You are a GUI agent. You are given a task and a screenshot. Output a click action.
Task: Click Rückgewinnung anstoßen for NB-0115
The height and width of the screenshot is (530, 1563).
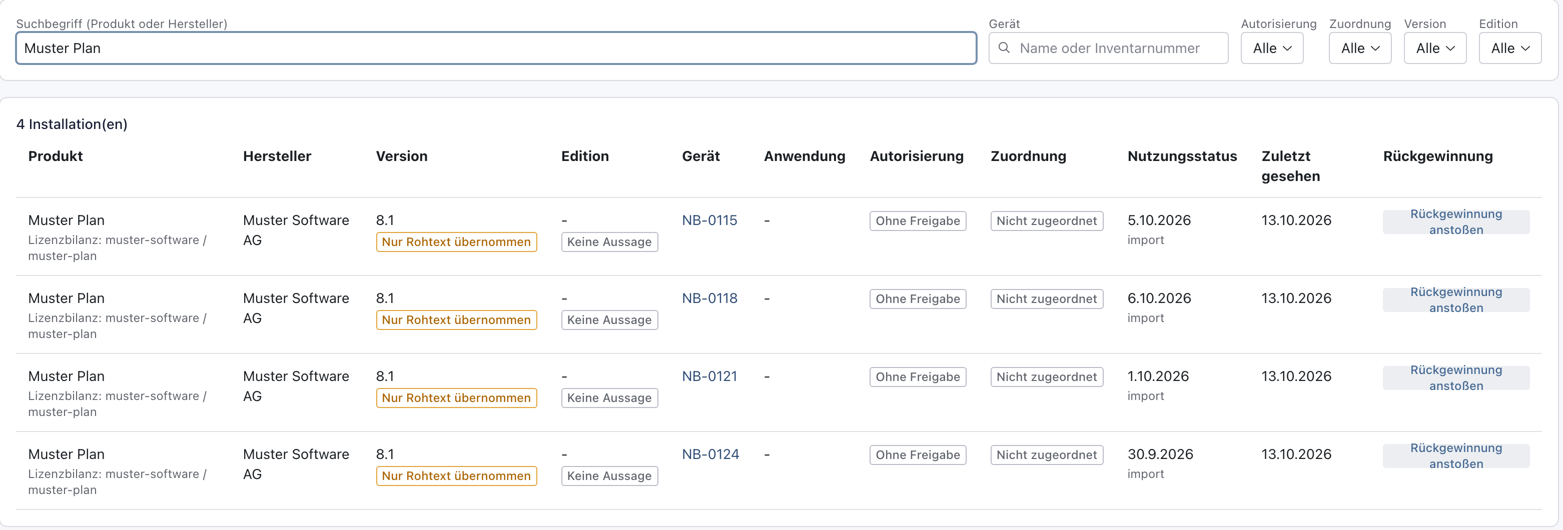click(1455, 222)
